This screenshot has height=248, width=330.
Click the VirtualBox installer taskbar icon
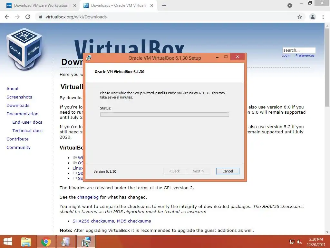pos(86,242)
